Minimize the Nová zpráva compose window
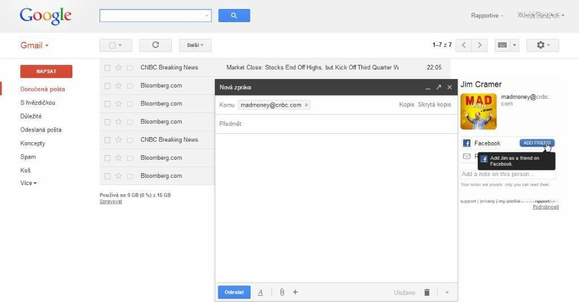579x302 pixels. 427,87
